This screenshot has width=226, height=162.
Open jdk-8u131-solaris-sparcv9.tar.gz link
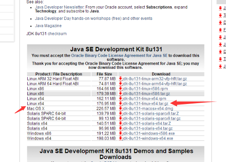click(151, 118)
